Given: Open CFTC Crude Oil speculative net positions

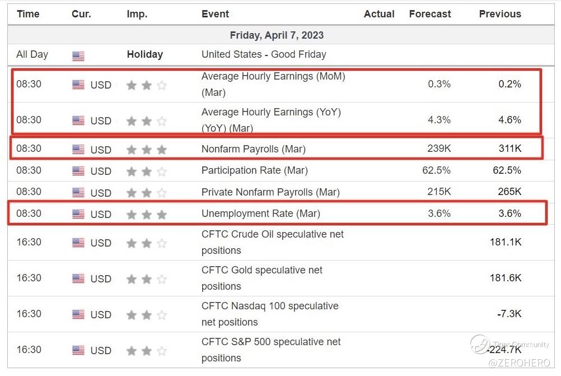Looking at the screenshot, I should point(273,242).
